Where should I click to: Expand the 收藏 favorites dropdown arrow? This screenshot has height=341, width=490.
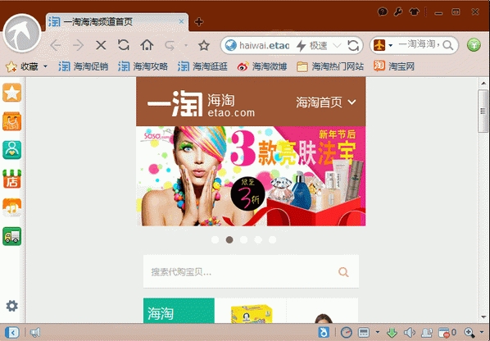coord(45,66)
